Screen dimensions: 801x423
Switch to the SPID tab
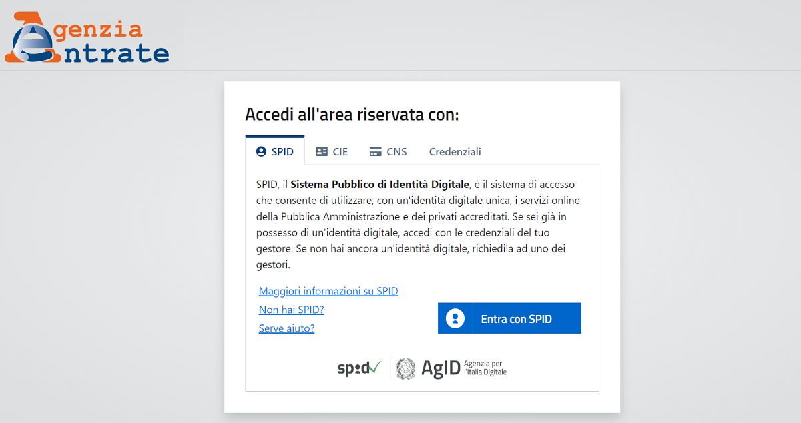[x=275, y=151]
